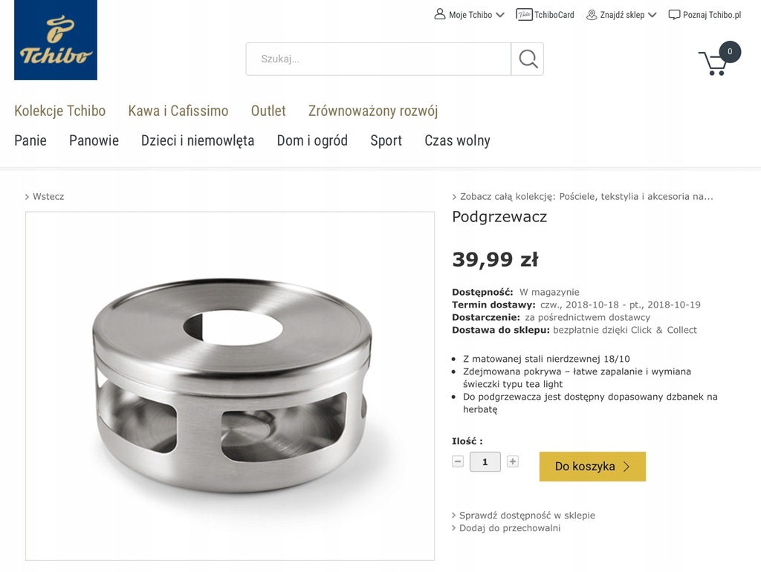
Task: Click the Moje Tchibo user icon
Action: click(x=440, y=14)
